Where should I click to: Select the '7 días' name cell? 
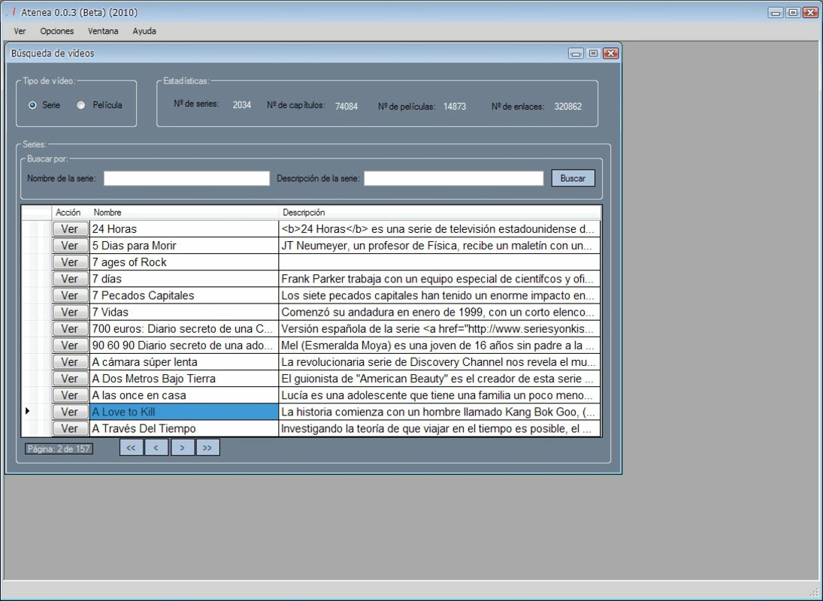pos(183,279)
